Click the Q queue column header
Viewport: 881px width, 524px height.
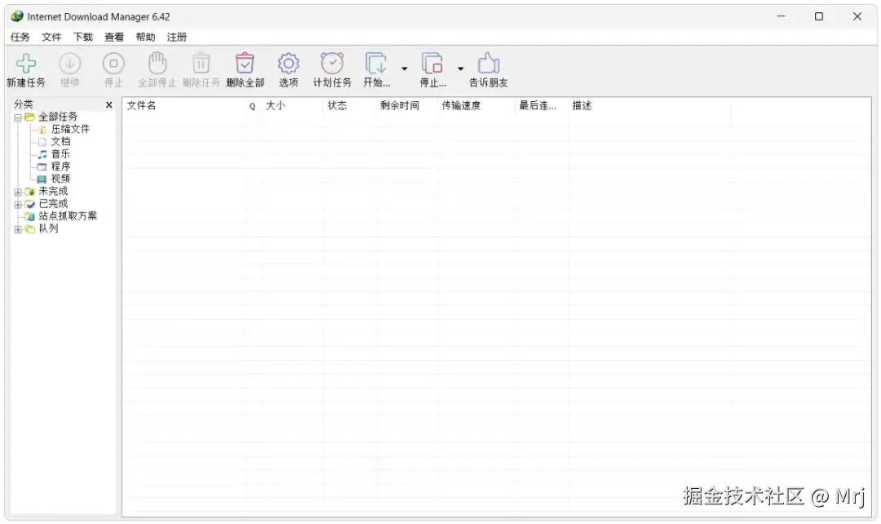[252, 106]
